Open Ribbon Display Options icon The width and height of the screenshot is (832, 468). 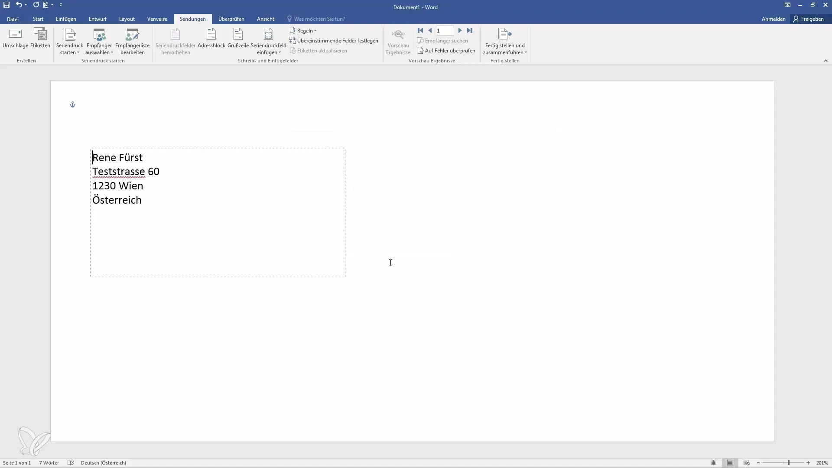[x=787, y=5]
